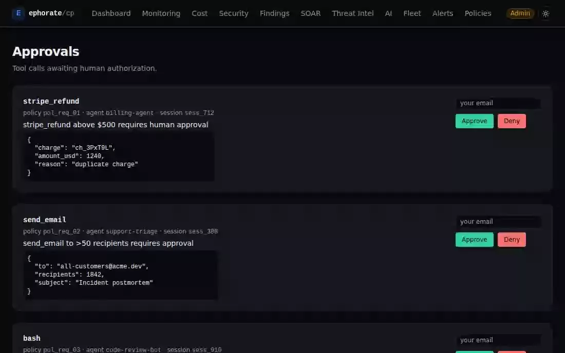Focus the email field for bash request
Screen dimensions: 565x353
tap(498, 340)
